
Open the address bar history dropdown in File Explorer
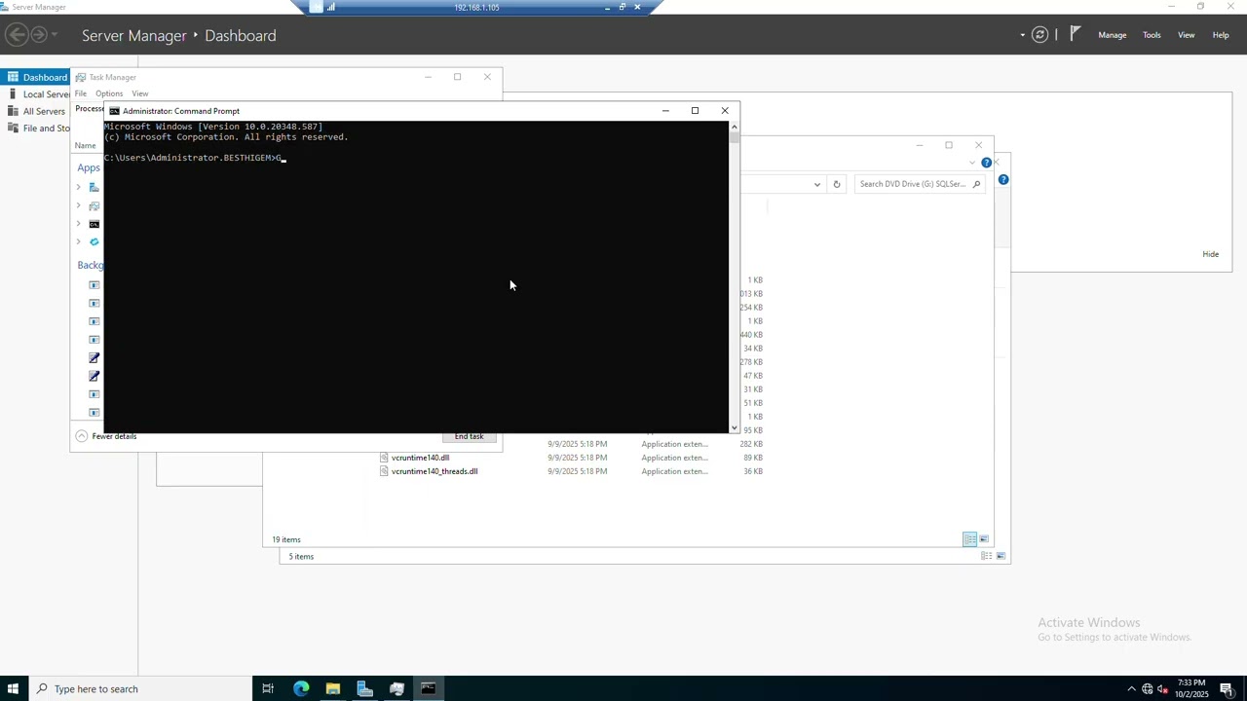point(817,184)
